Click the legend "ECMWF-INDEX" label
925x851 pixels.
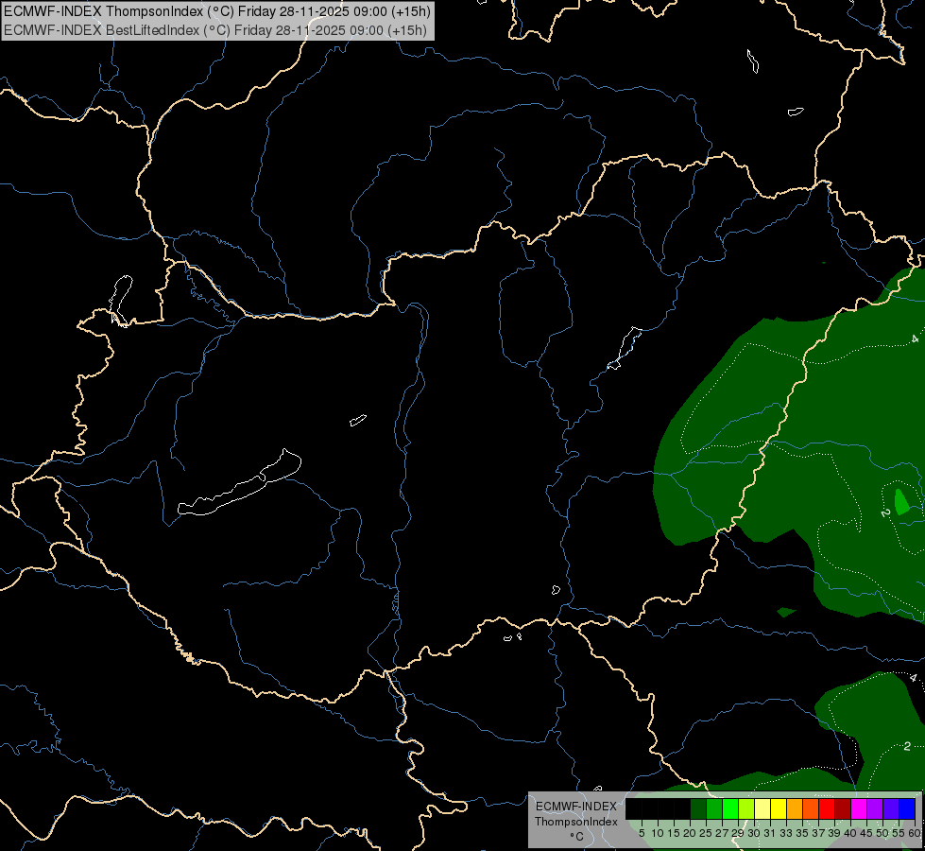[x=576, y=807]
